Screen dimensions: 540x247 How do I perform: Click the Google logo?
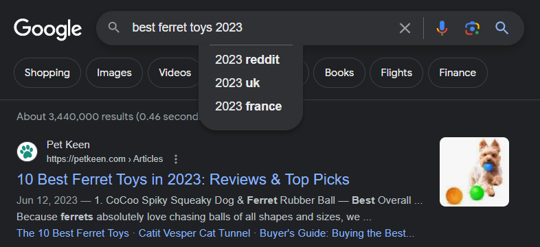click(x=48, y=30)
